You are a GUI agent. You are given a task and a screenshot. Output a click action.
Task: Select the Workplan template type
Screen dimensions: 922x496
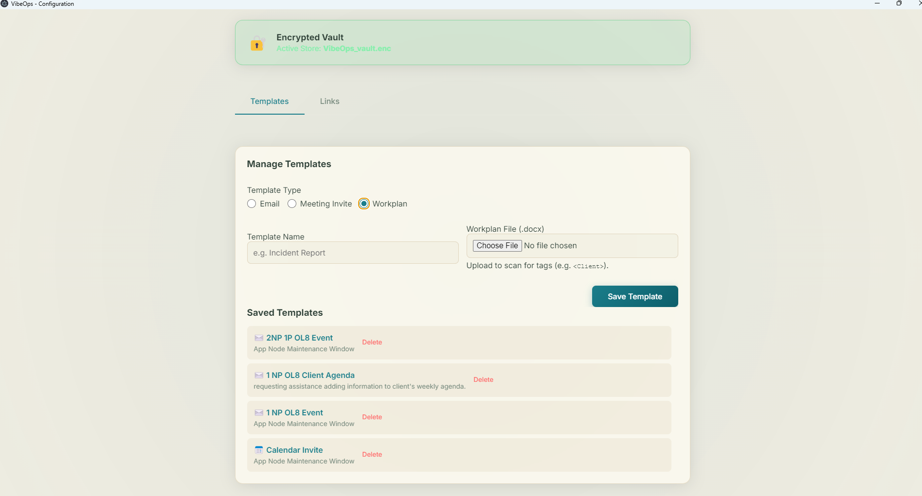point(363,204)
